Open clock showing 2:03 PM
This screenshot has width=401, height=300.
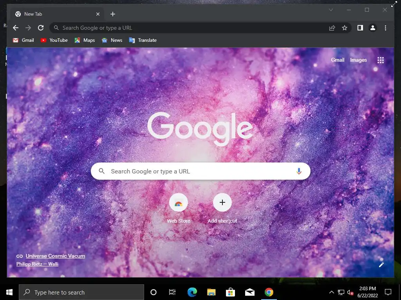coord(367,292)
